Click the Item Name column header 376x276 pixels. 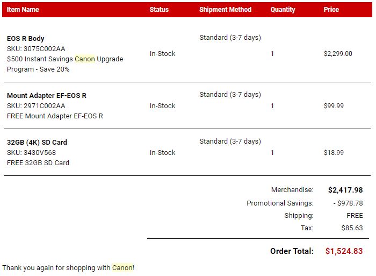point(23,10)
